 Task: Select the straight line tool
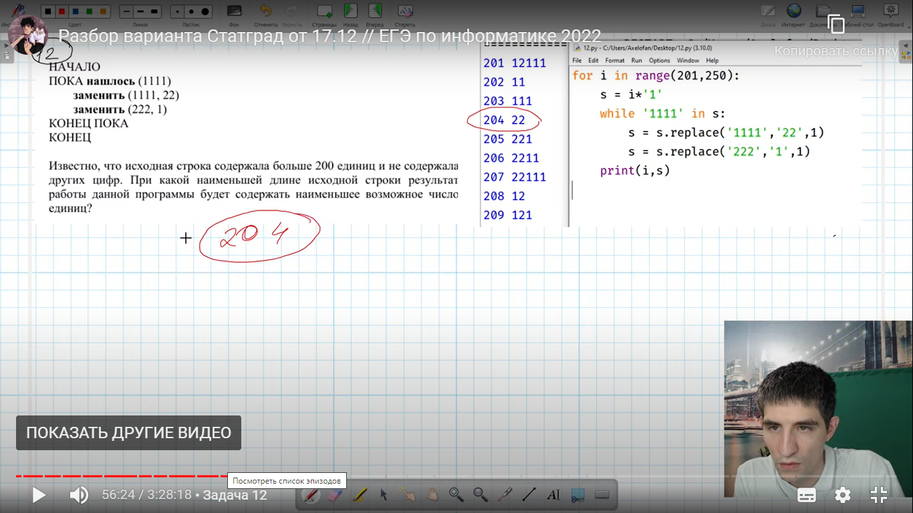529,495
